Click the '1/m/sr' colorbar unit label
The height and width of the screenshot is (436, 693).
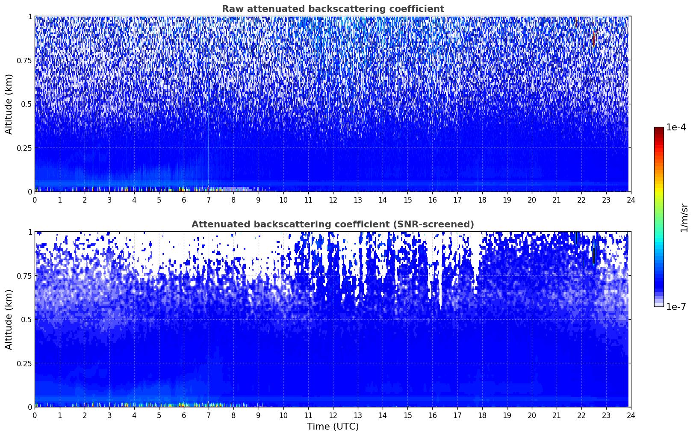(684, 217)
